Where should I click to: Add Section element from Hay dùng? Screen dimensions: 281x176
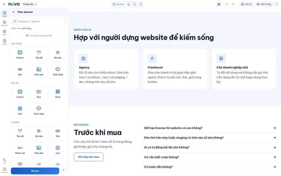coord(20,54)
